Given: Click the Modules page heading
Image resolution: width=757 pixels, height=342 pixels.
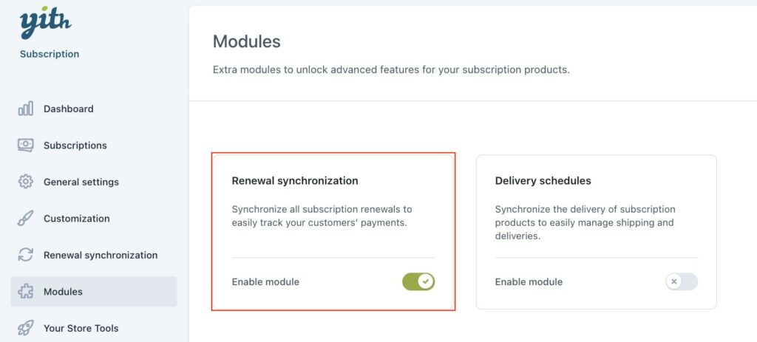Looking at the screenshot, I should pos(246,41).
